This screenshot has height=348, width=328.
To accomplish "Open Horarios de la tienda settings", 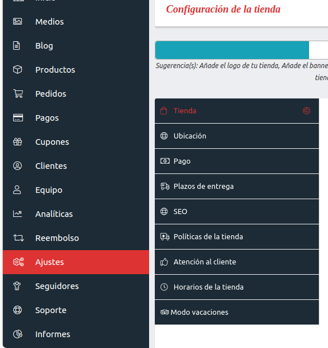I will (237, 287).
